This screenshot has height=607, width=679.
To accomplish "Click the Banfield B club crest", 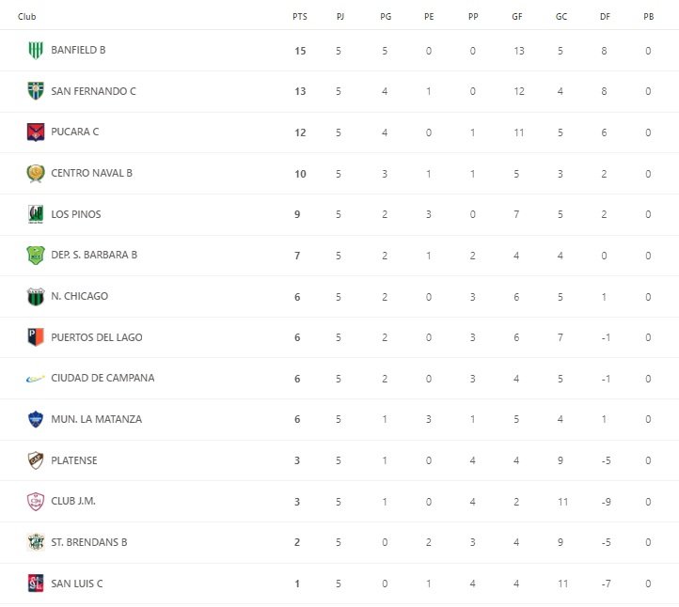I will click(x=36, y=50).
